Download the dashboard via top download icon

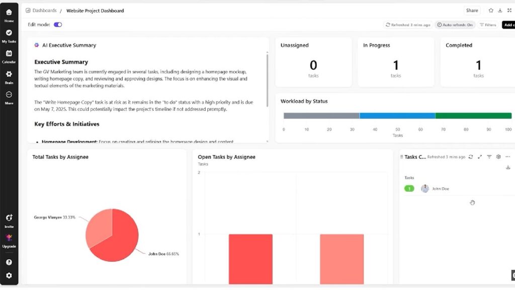(500, 11)
